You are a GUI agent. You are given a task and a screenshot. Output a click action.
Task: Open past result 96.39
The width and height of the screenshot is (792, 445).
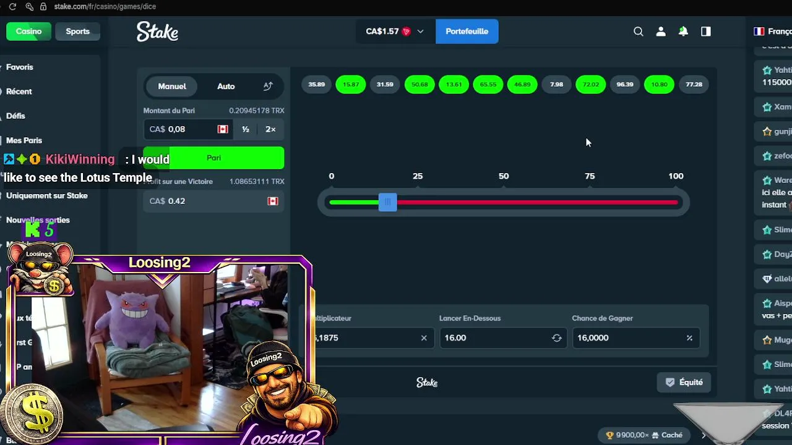coord(625,85)
